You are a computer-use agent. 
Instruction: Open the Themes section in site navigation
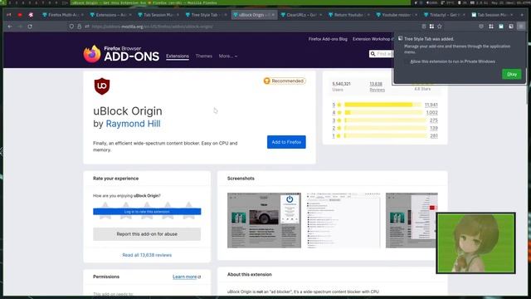tap(204, 56)
